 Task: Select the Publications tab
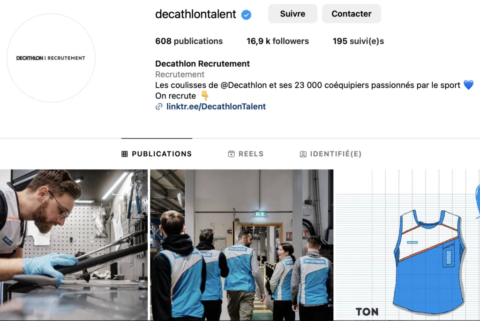pyautogui.click(x=157, y=154)
